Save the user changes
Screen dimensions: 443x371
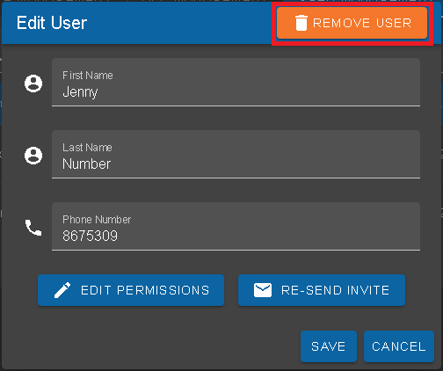click(x=329, y=346)
